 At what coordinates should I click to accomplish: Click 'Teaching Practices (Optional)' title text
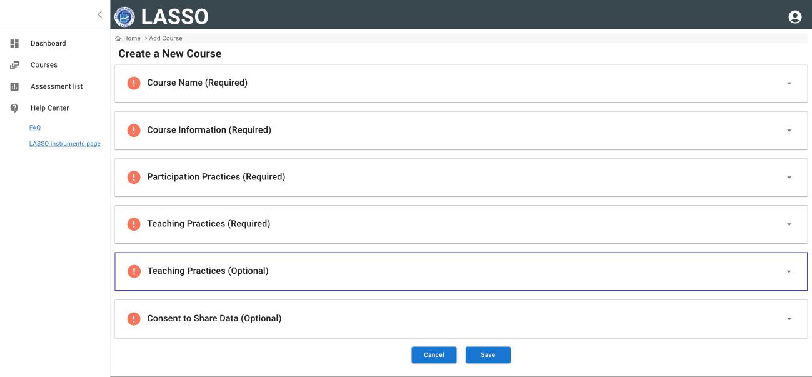point(208,271)
